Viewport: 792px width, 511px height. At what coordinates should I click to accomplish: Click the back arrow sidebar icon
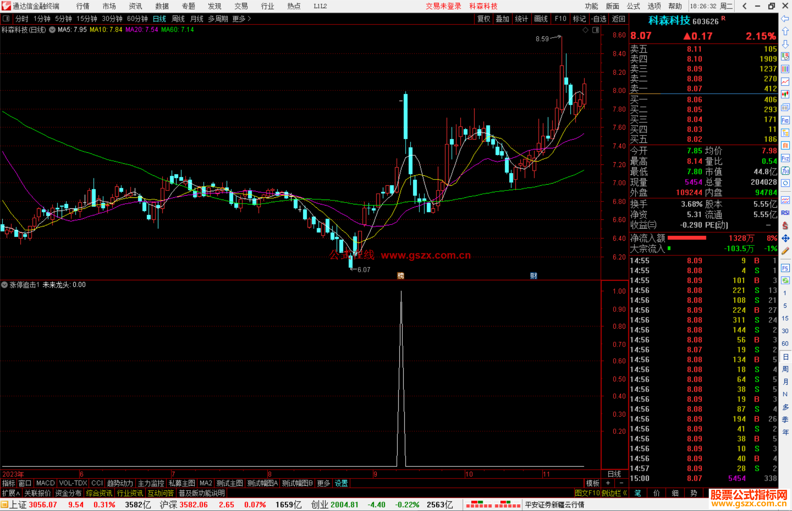785,19
